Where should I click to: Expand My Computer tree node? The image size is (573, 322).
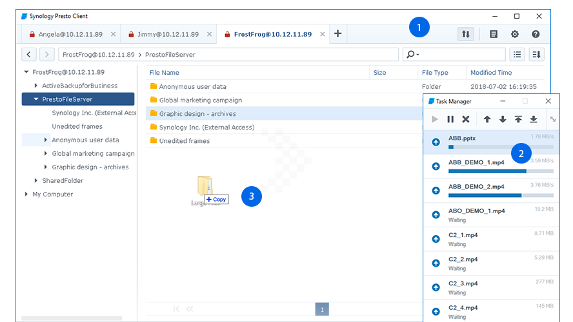click(26, 194)
